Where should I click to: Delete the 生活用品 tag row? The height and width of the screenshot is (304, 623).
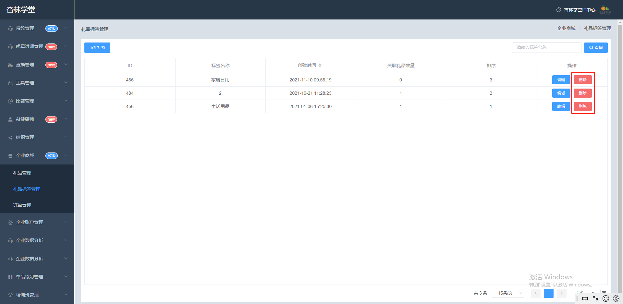click(x=582, y=106)
